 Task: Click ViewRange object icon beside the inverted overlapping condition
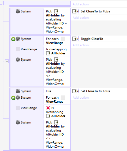tap(18, 108)
